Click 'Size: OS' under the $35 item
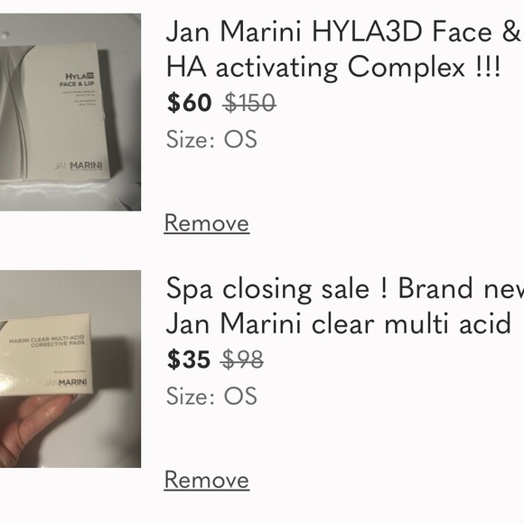This screenshot has width=524, height=524. 212,396
